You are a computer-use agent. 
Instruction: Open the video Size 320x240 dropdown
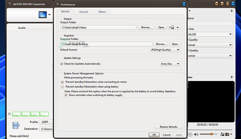[x=210, y=34]
